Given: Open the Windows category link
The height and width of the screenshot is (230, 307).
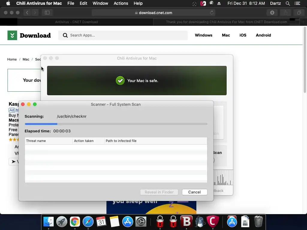Looking at the screenshot, I should [204, 35].
